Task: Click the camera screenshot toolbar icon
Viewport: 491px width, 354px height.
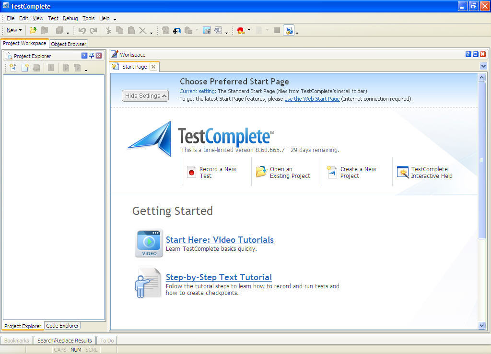Action: [207, 30]
